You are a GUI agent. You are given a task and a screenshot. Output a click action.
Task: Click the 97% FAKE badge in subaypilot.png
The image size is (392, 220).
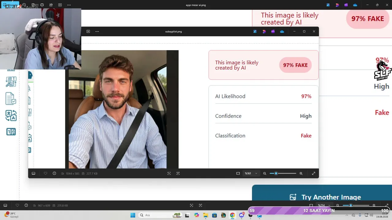(295, 65)
